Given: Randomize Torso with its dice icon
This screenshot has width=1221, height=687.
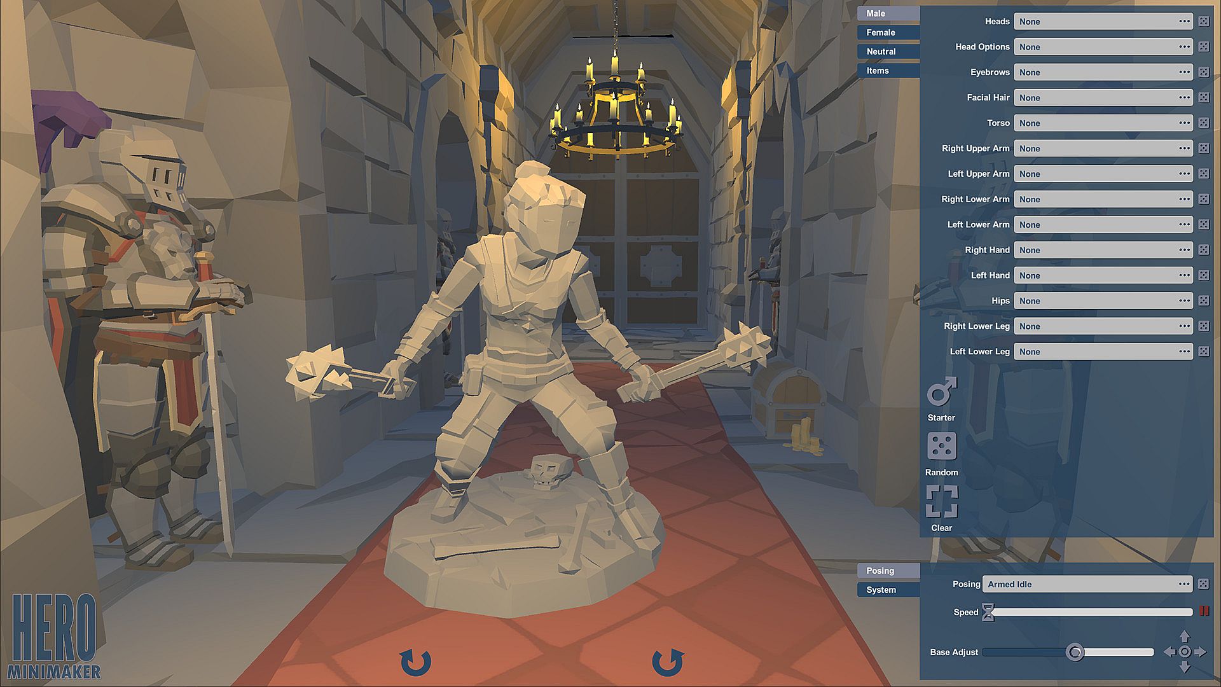Looking at the screenshot, I should pos(1204,123).
